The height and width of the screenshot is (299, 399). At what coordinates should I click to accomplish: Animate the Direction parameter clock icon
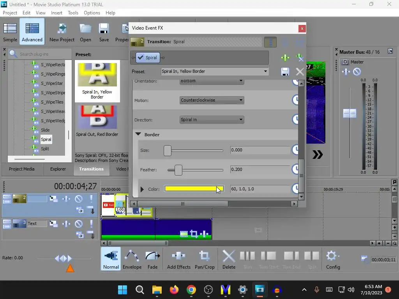click(295, 119)
